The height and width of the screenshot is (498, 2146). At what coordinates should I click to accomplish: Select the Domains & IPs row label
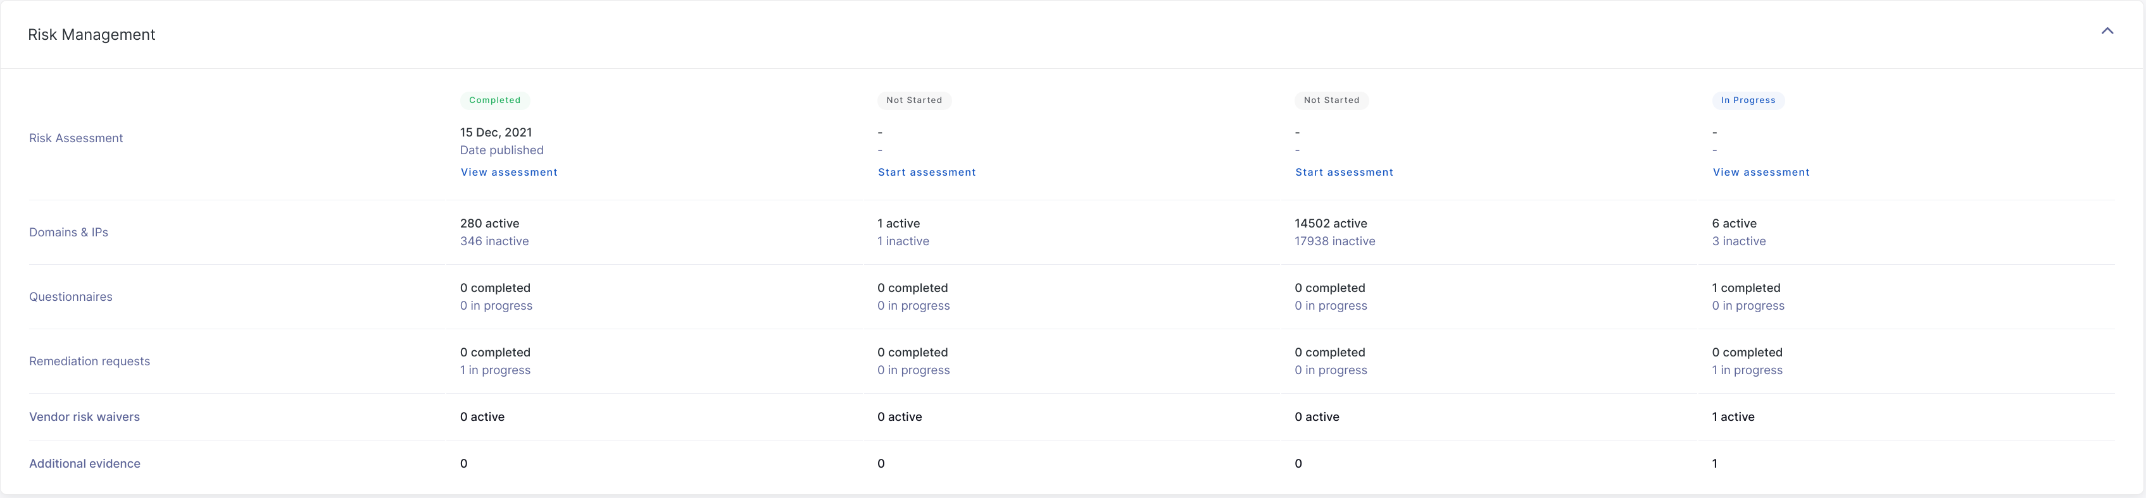point(68,232)
